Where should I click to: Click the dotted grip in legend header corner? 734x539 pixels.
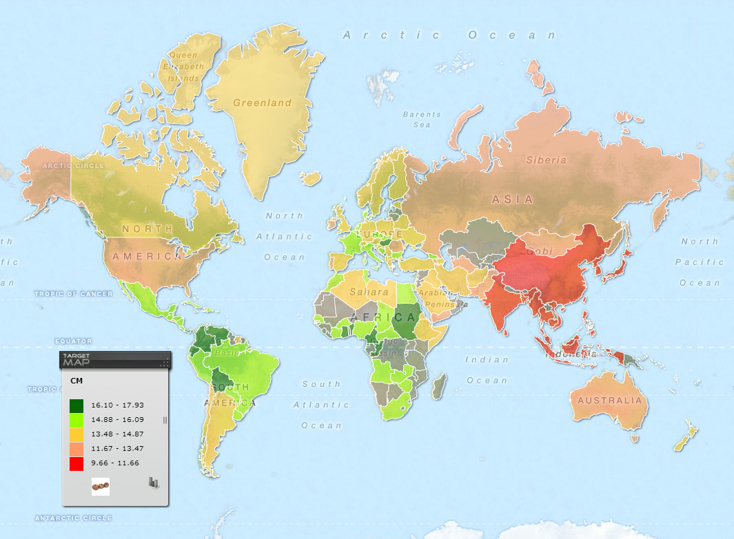[x=164, y=362]
